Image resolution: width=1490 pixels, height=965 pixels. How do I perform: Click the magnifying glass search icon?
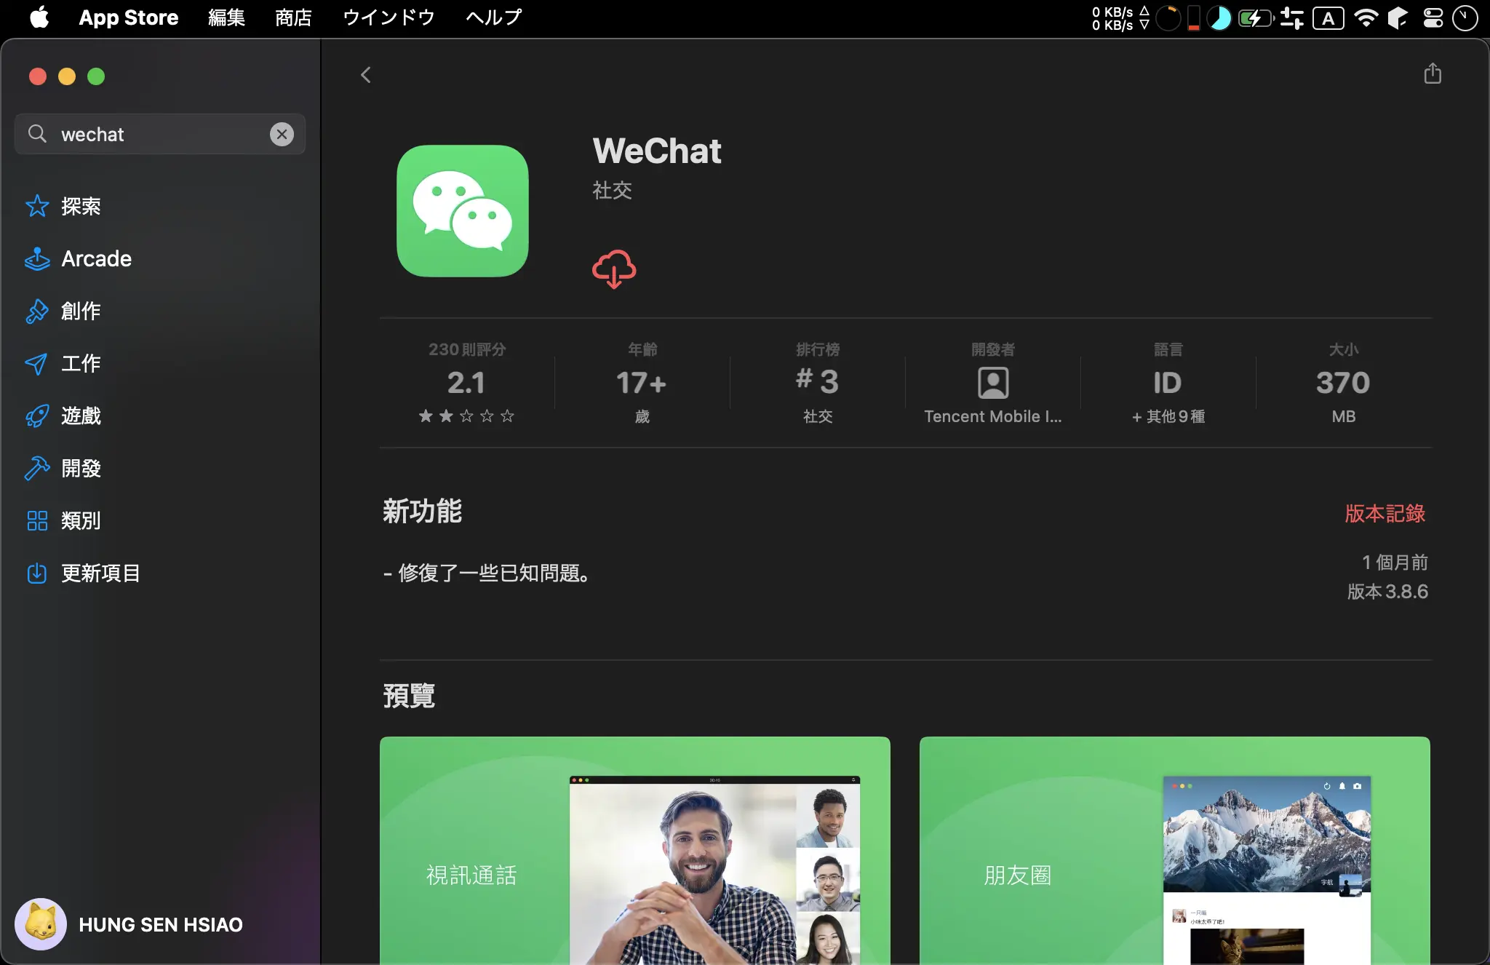tap(37, 134)
